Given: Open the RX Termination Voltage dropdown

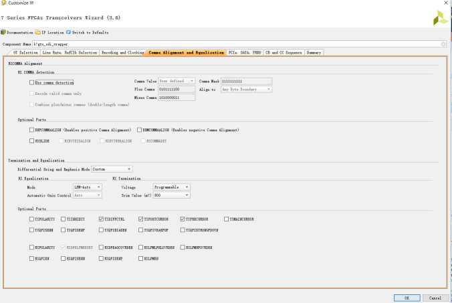Looking at the screenshot, I should [x=171, y=187].
